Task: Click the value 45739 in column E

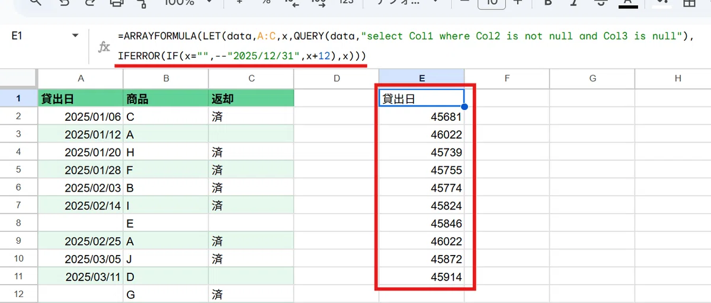Action: 421,152
